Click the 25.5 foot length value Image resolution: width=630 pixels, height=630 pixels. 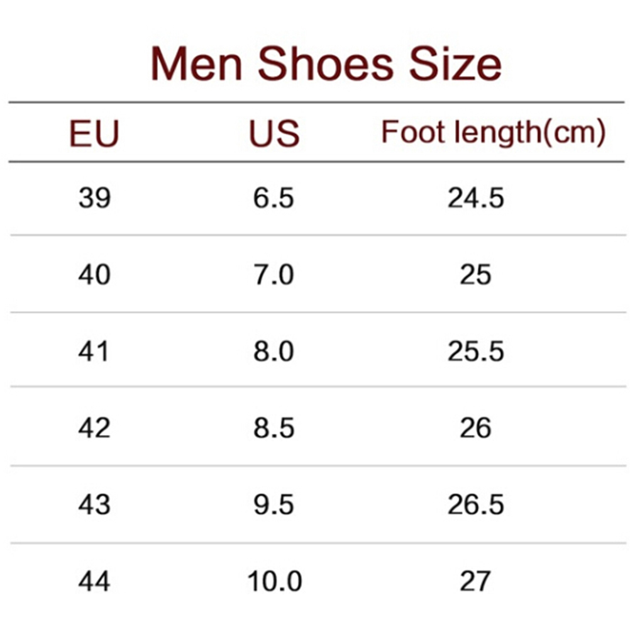475,351
